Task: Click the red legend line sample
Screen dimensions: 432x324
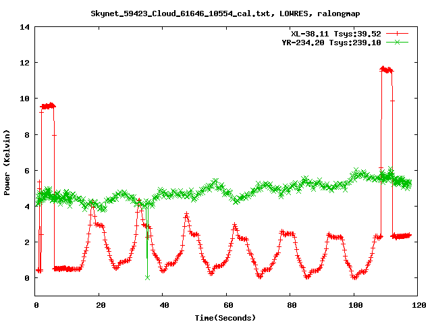Action: pyautogui.click(x=397, y=34)
